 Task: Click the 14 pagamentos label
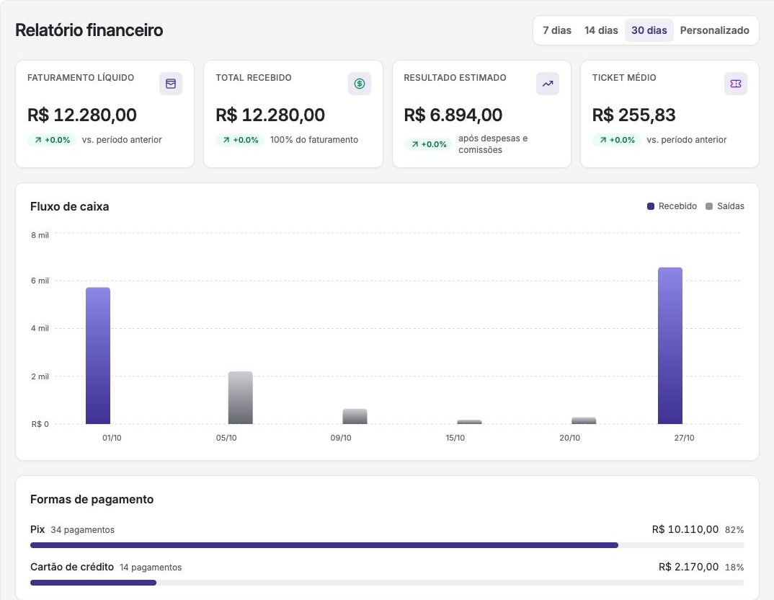(x=151, y=568)
